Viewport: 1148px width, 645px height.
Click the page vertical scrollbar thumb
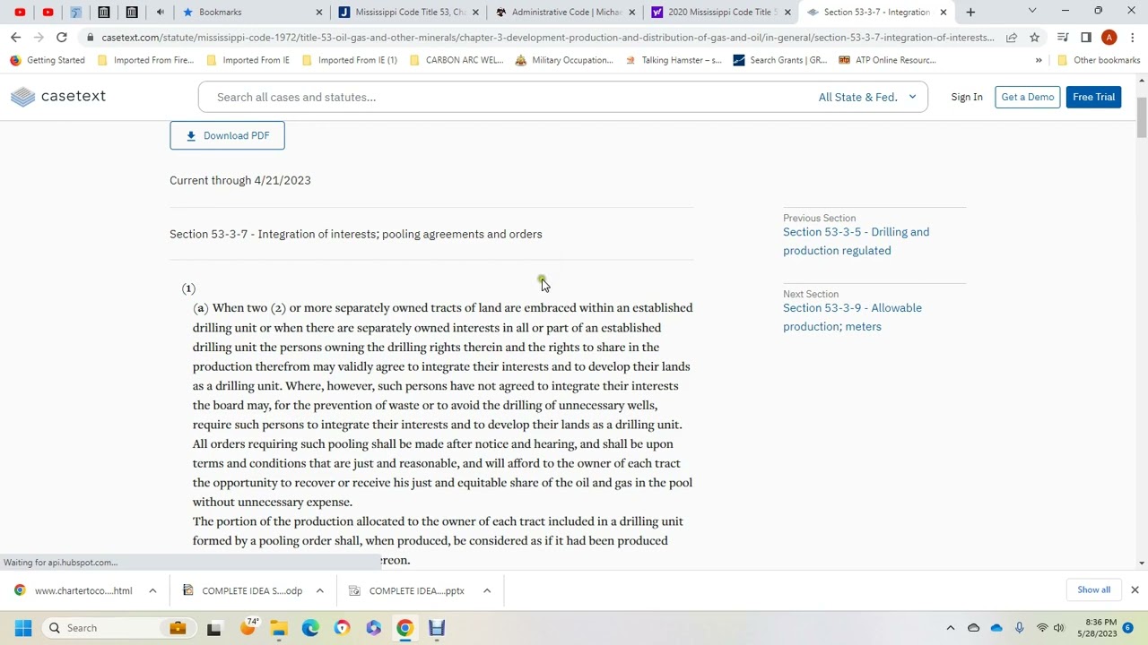tap(1141, 116)
